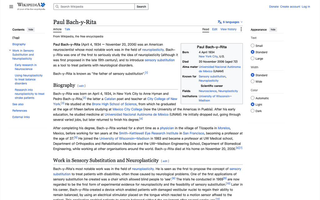This screenshot has width=320, height=200.
Task: Open Bronx High School of Science link
Action: (x=114, y=104)
